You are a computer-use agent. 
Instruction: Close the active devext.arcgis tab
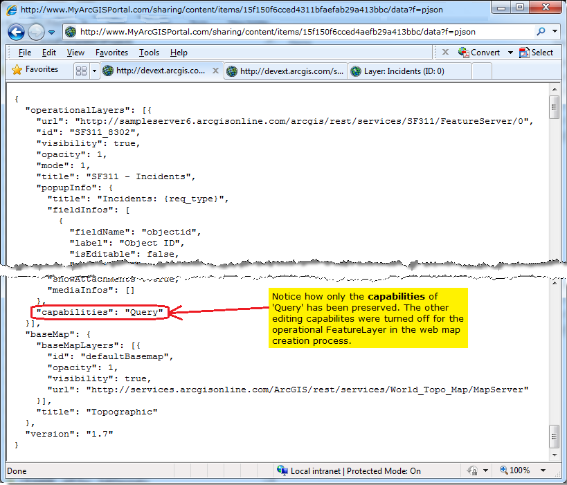[x=215, y=70]
